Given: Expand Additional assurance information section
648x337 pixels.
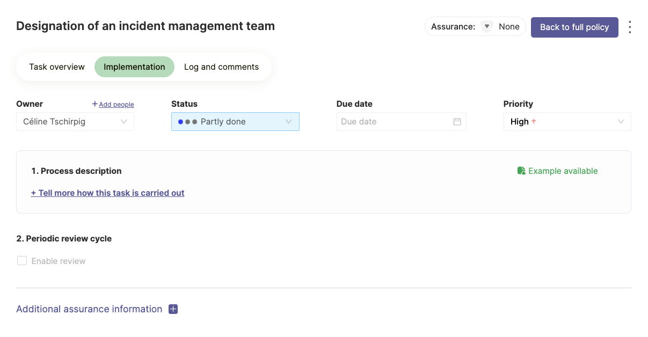Looking at the screenshot, I should (89, 309).
